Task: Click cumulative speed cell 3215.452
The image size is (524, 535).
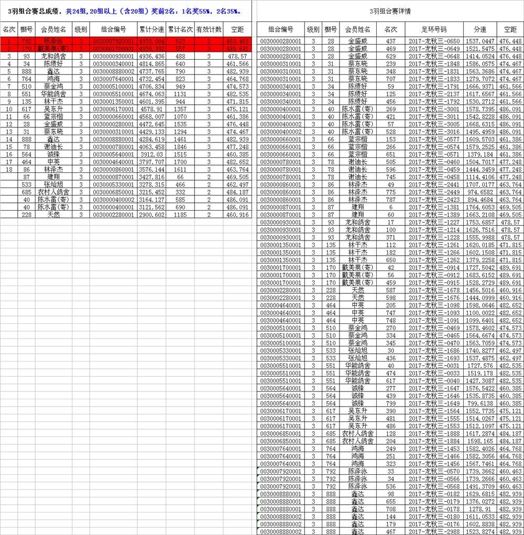Action: coord(151,192)
